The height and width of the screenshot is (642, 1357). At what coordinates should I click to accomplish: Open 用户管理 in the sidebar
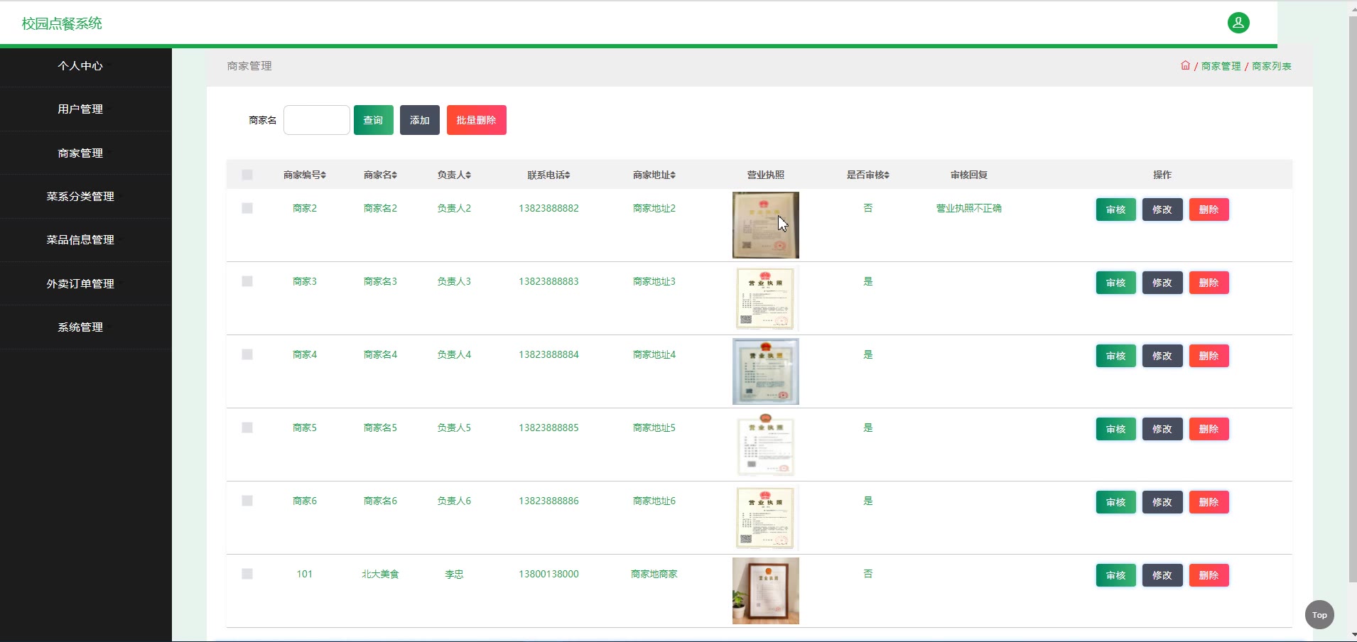click(80, 109)
